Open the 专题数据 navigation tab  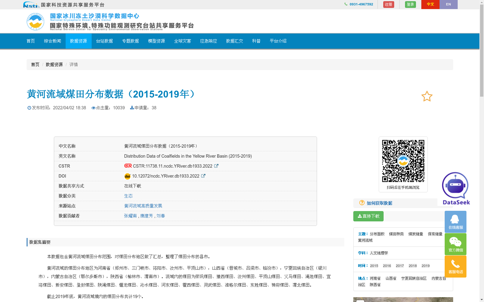(x=131, y=41)
